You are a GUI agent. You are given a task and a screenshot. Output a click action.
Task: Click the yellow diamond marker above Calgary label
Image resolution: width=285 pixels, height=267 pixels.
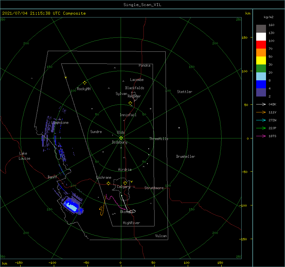click(x=125, y=183)
